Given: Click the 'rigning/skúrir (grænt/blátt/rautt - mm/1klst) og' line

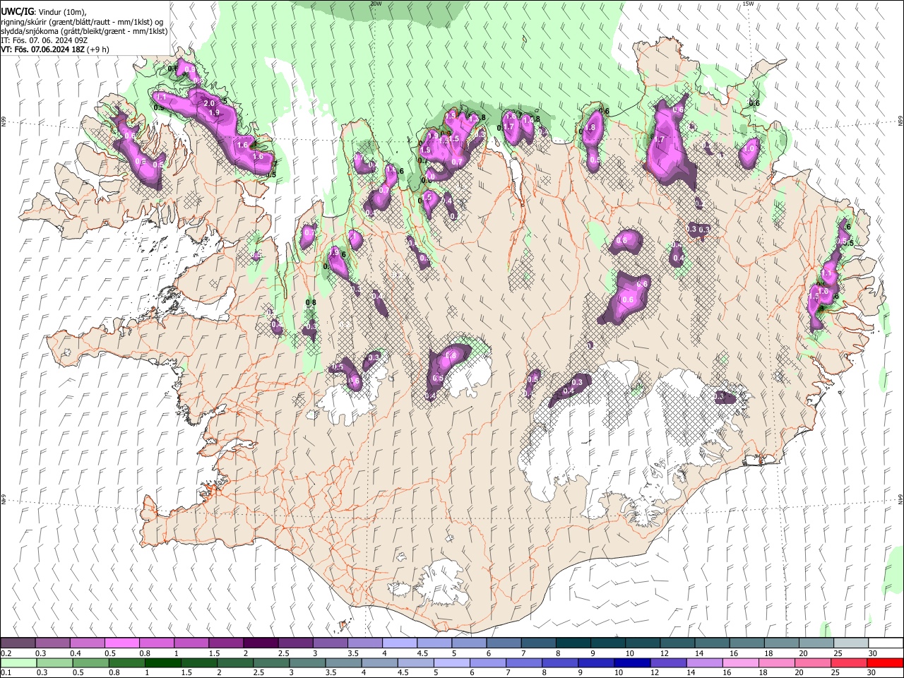Looking at the screenshot, I should [82, 22].
